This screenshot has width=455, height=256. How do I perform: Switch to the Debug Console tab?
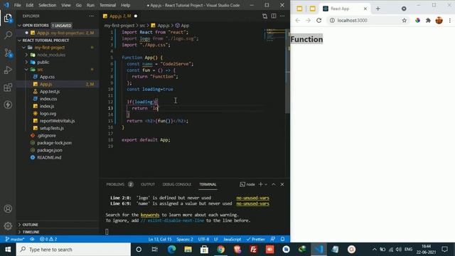coord(177,184)
